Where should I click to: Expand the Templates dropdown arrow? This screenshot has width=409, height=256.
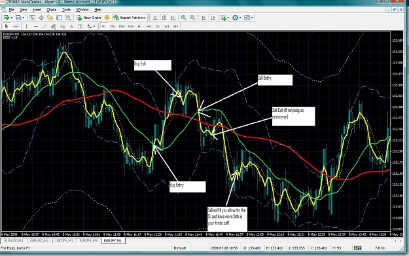tap(252, 18)
